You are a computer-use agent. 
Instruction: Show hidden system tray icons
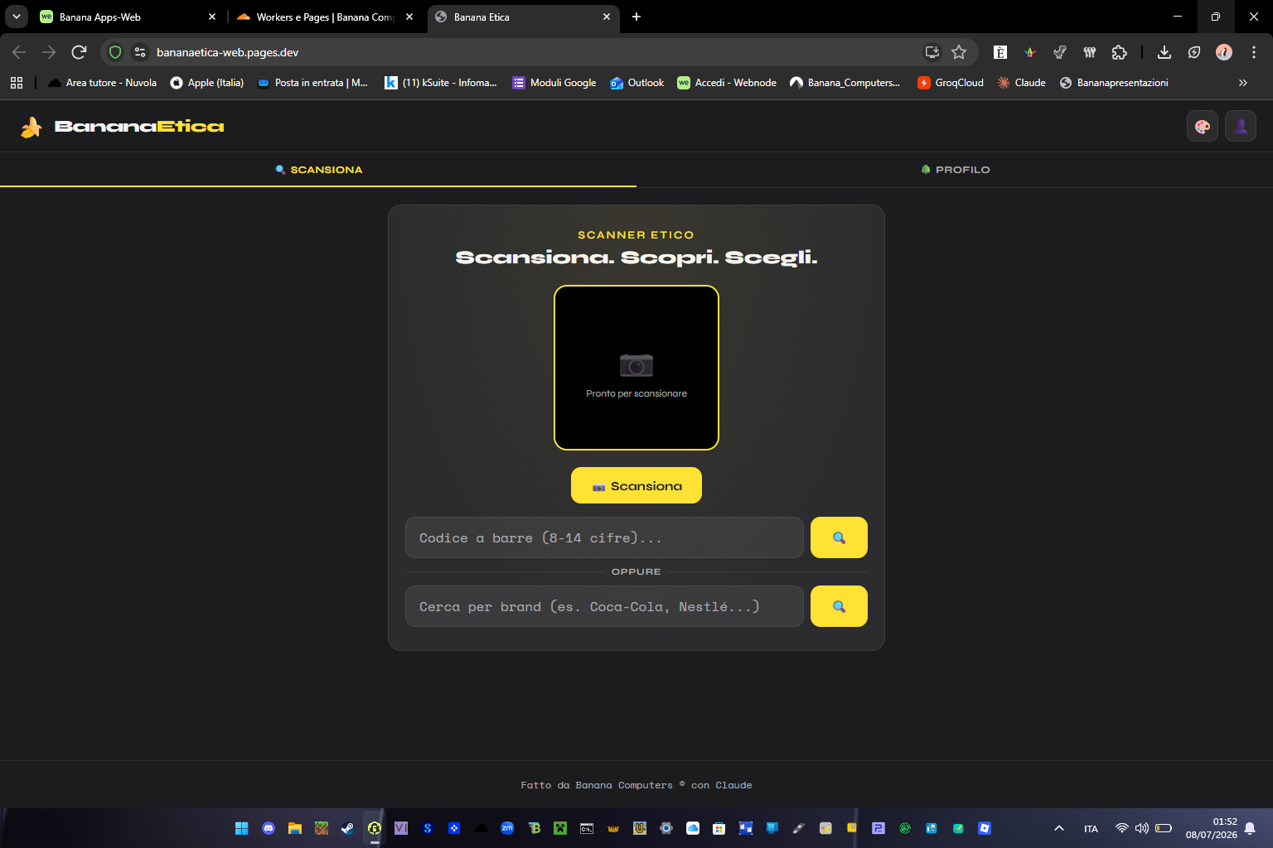tap(1059, 828)
